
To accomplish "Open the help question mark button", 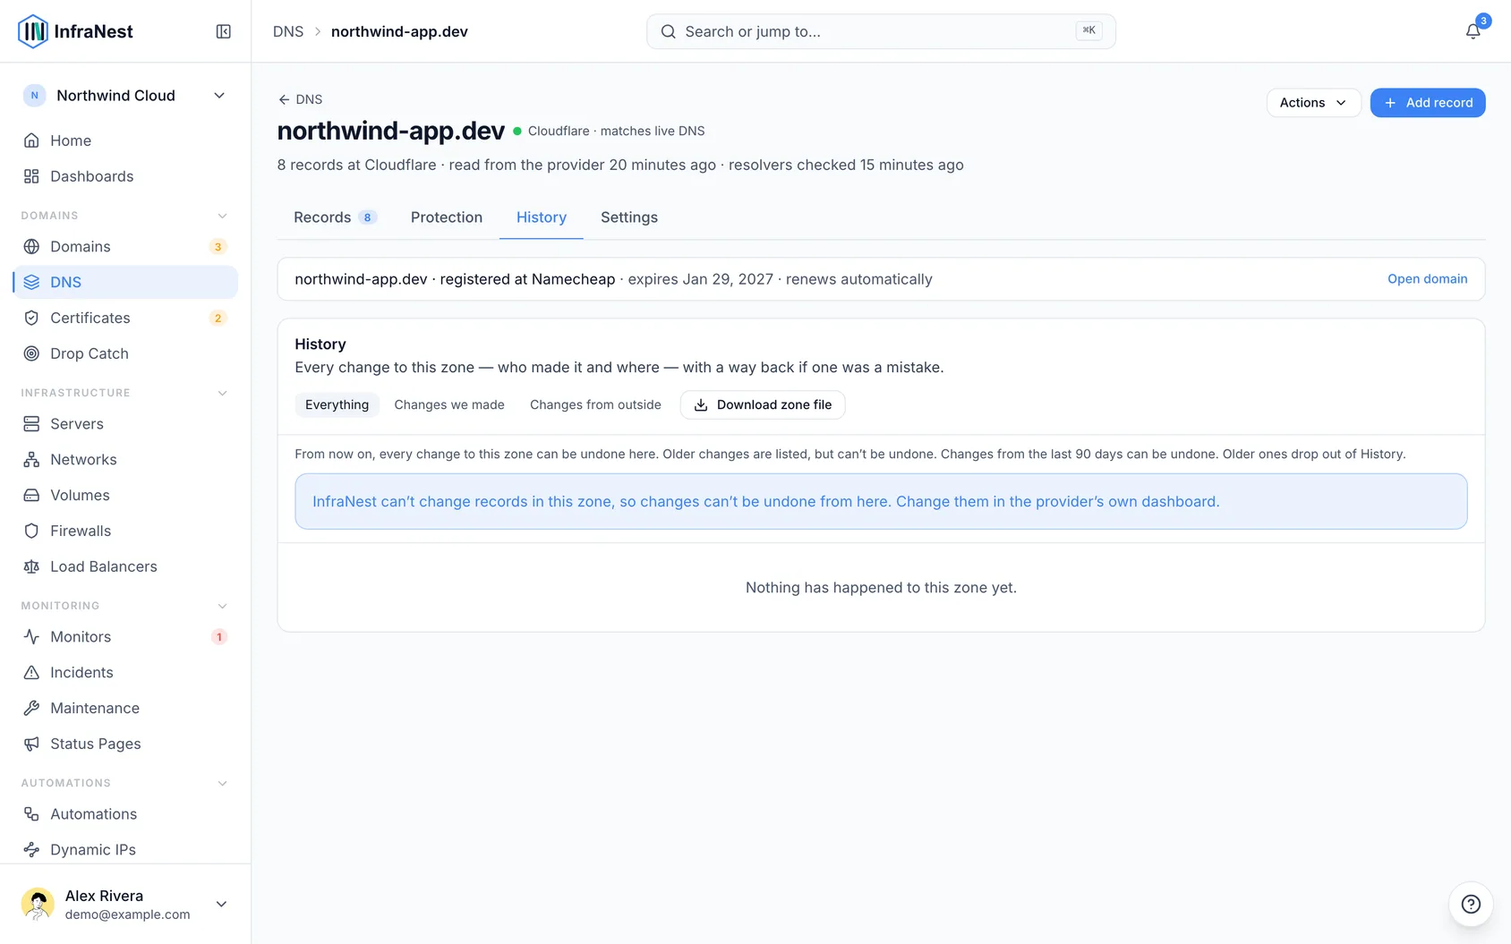I will [1471, 904].
